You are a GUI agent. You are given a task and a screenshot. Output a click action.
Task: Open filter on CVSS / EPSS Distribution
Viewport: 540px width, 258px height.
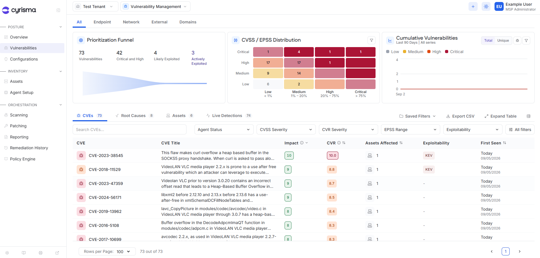tap(372, 40)
